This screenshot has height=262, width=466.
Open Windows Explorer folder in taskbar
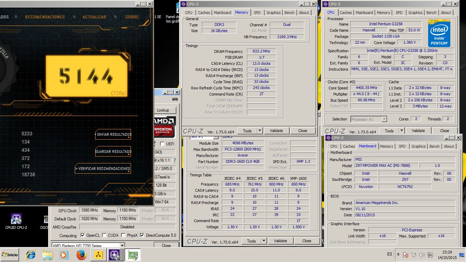[47, 255]
